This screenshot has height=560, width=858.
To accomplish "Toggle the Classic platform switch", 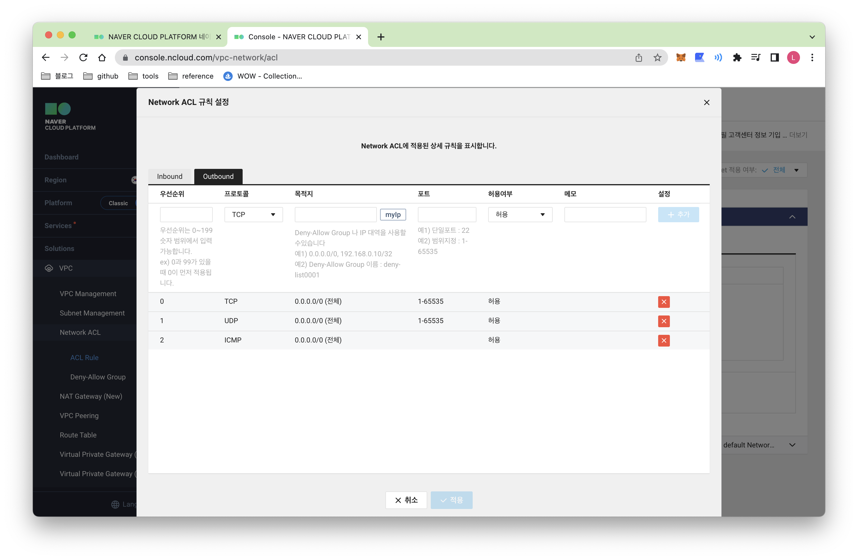I will click(118, 203).
